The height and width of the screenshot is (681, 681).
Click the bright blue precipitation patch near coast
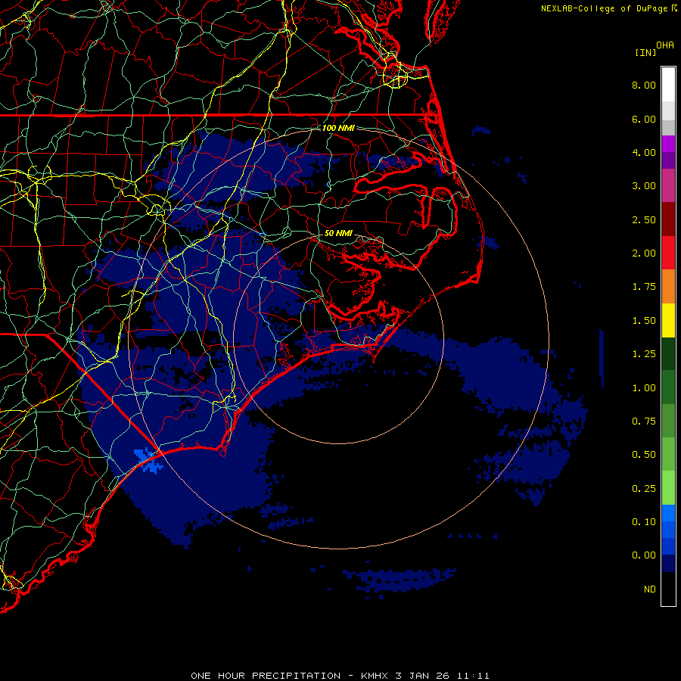point(149,461)
